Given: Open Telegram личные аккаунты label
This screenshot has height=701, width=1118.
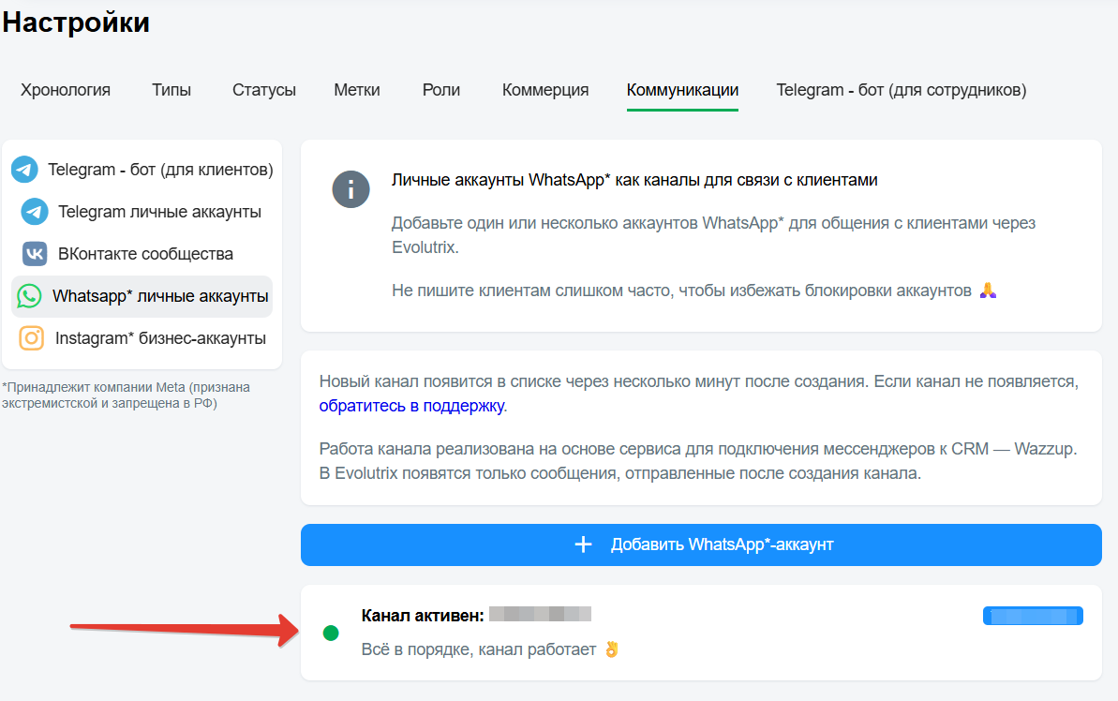Looking at the screenshot, I should point(159,212).
